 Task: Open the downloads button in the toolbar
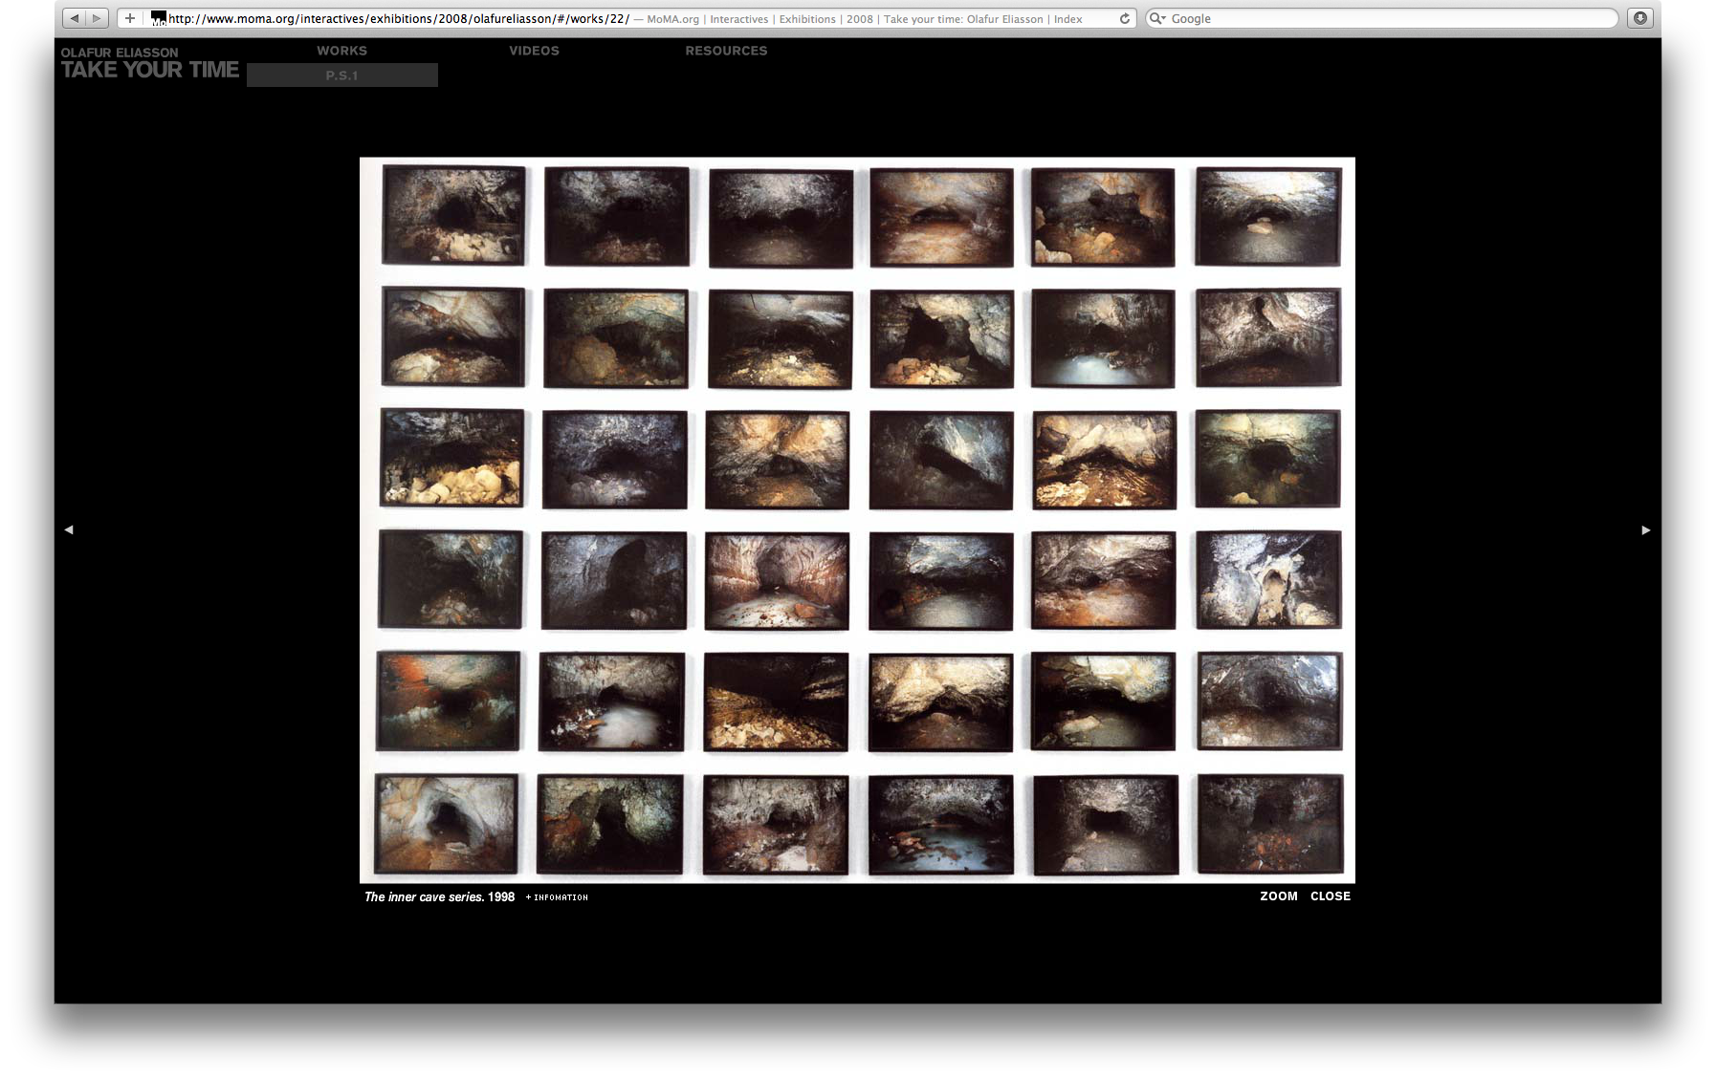tap(1639, 18)
